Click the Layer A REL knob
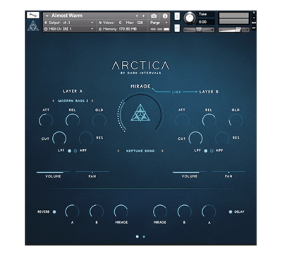The width and height of the screenshot is (282, 256). pyautogui.click(x=73, y=120)
